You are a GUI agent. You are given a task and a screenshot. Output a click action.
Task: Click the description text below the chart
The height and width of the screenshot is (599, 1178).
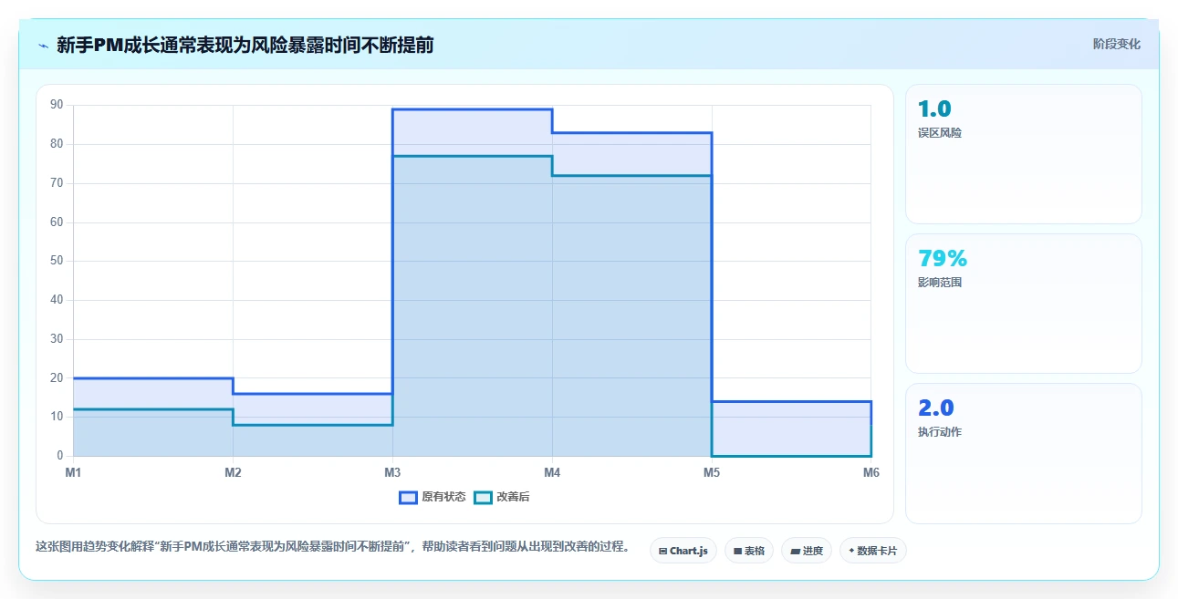pyautogui.click(x=332, y=547)
